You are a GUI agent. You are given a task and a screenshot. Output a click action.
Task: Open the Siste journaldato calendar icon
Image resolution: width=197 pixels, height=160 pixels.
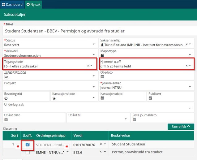coord(134,119)
